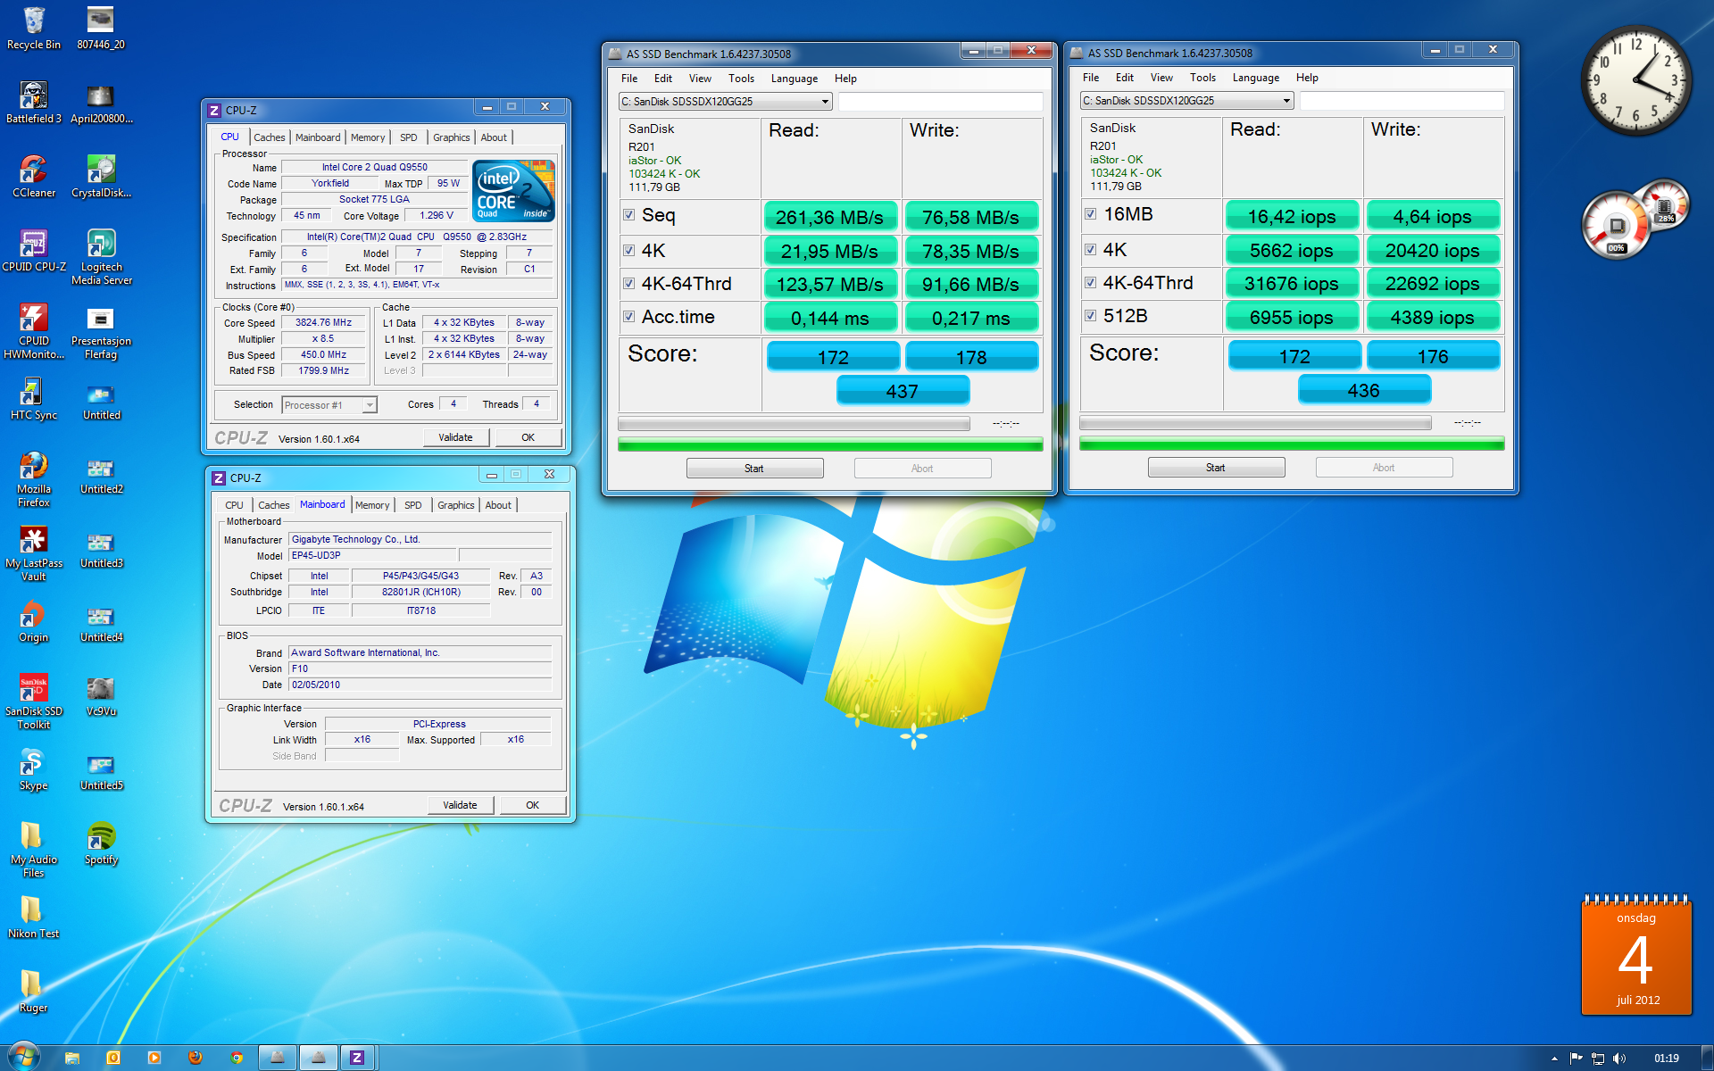Open CCleaner desktop shortcut
1714x1071 pixels.
coord(34,177)
